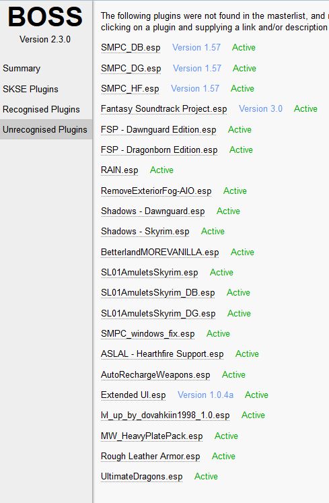Click the SMPC_DB.esp plugin
329x503 pixels.
click(131, 48)
